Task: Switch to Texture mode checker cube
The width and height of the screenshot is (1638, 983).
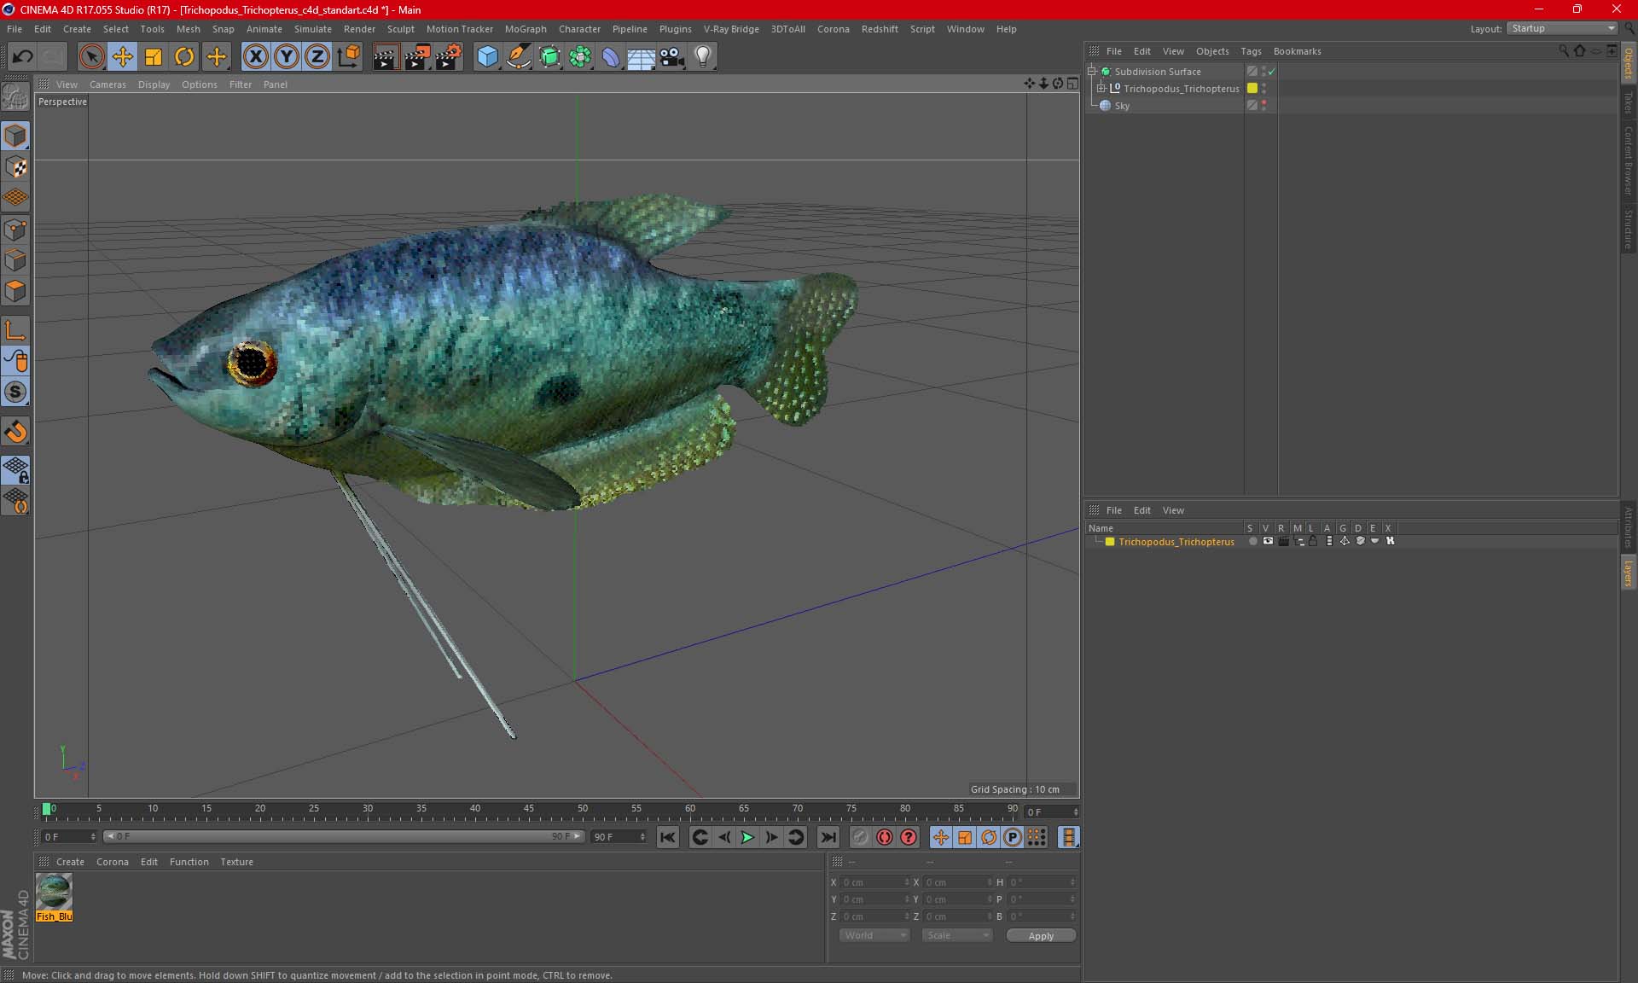Action: tap(15, 167)
